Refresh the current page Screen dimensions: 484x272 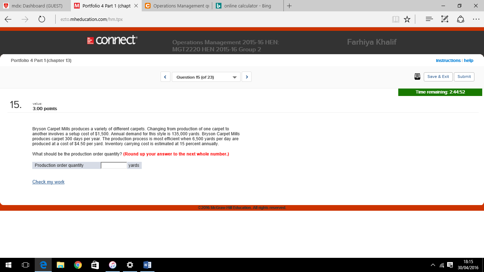point(41,19)
